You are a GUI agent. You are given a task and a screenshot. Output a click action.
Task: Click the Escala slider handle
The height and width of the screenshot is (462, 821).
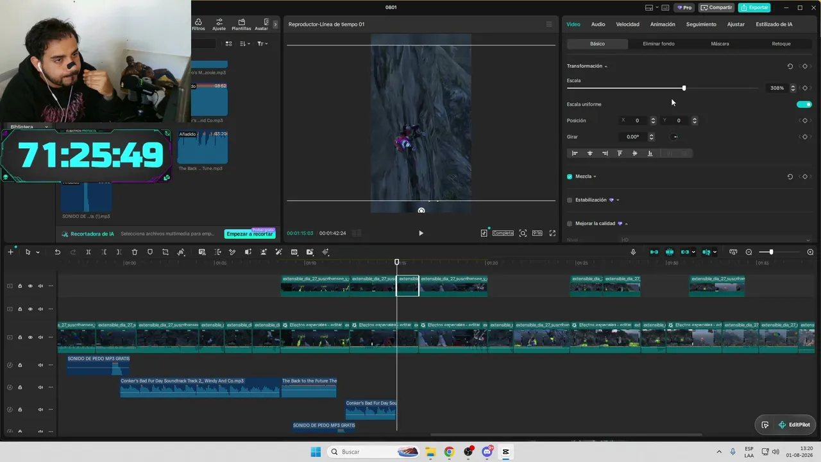click(684, 88)
